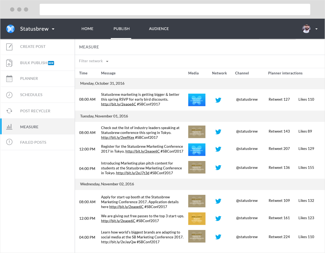Click blue thumbnail of Register for Tokyo post
This screenshot has height=253, width=325.
[x=197, y=150]
